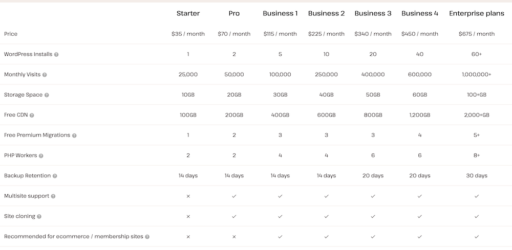Select the Pro plan header

234,13
